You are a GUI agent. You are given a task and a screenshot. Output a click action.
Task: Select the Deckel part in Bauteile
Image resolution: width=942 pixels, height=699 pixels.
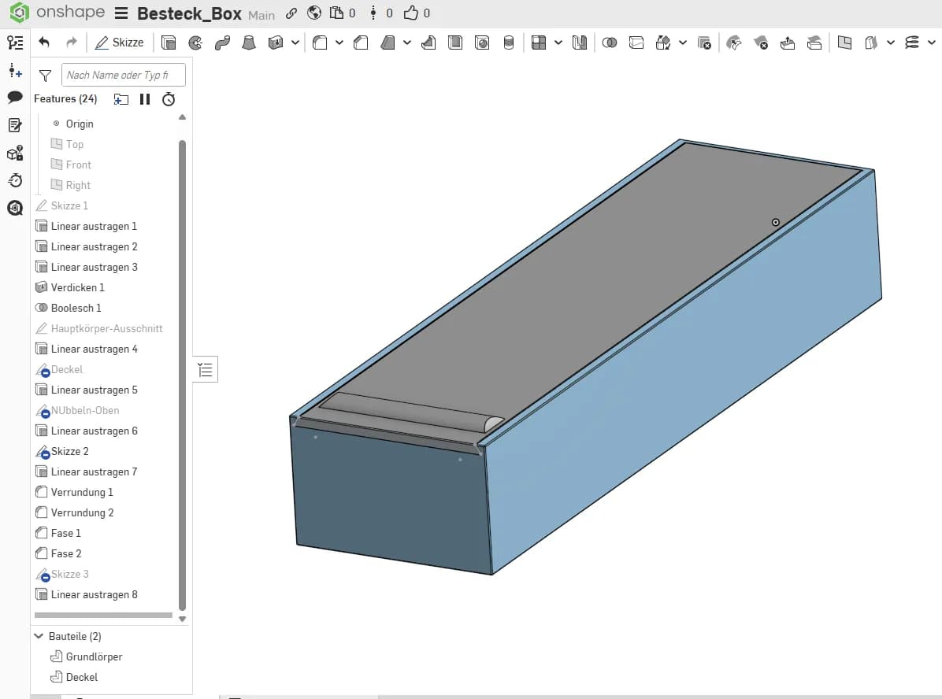click(x=82, y=678)
